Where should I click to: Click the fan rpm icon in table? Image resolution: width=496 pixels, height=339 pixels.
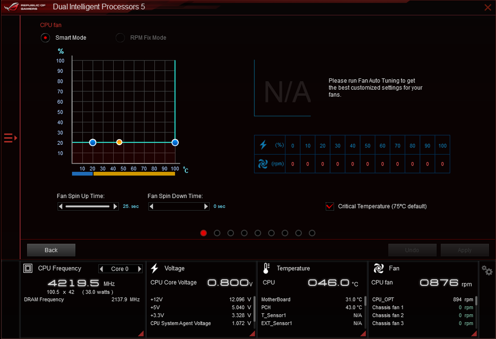pyautogui.click(x=263, y=164)
